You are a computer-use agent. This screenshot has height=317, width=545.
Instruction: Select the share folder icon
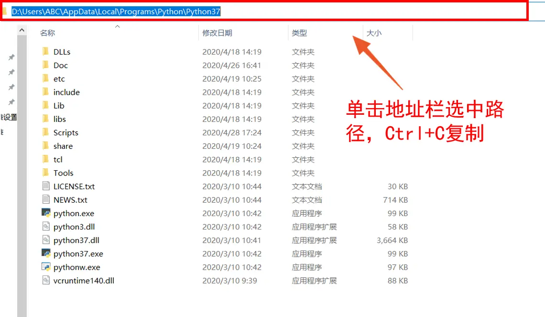45,146
